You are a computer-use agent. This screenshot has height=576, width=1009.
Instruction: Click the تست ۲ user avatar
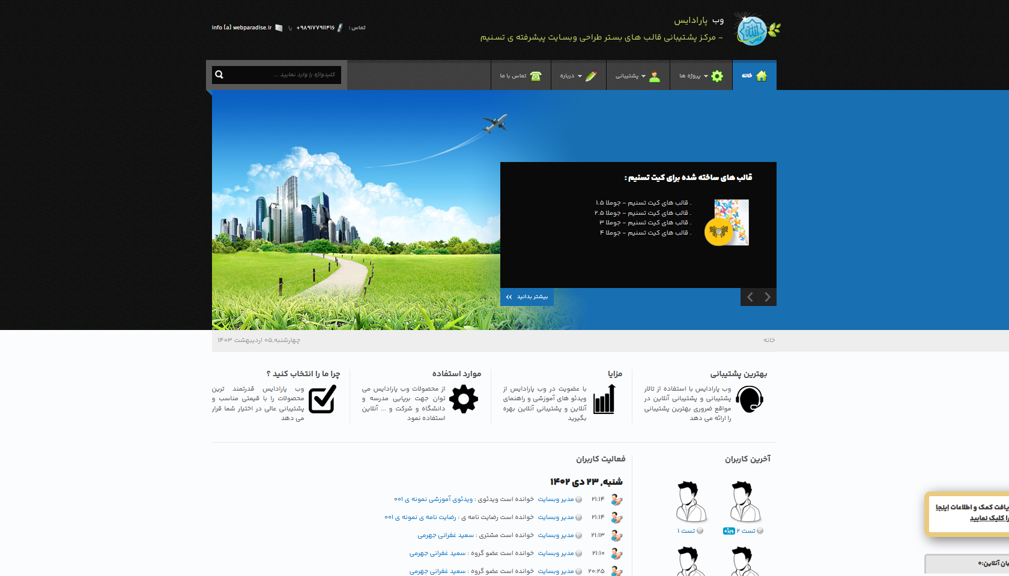coord(744,502)
